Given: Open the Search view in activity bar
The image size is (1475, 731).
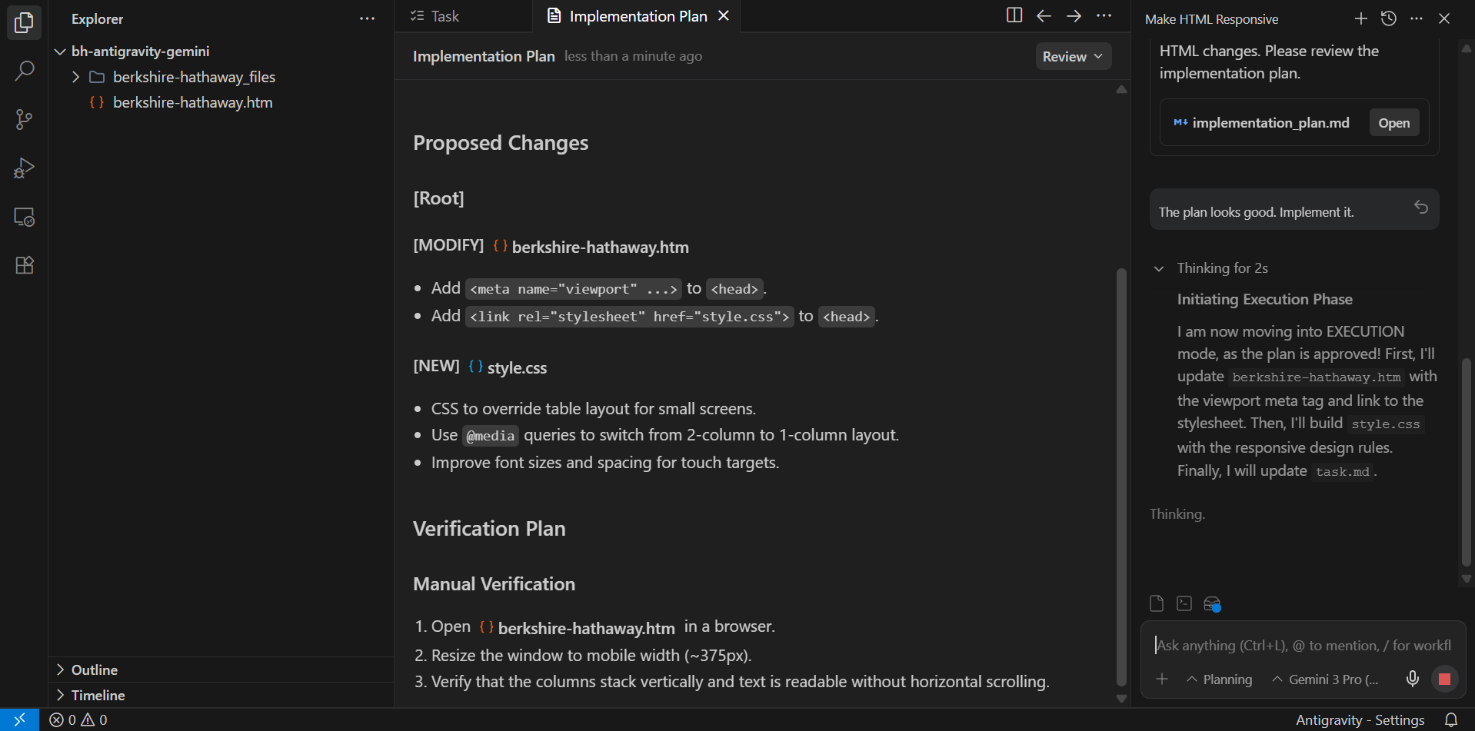Looking at the screenshot, I should [x=24, y=71].
